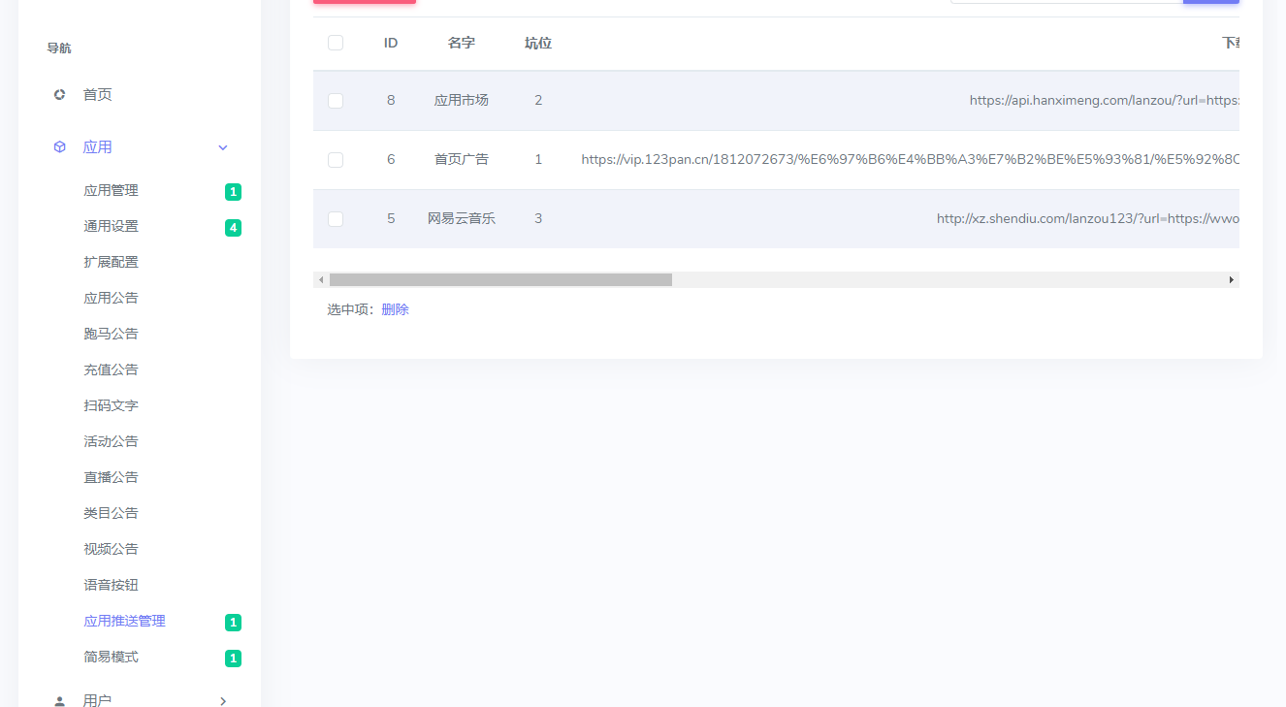Open 扩展配置 from the sidebar menu
The width and height of the screenshot is (1286, 707).
(x=112, y=262)
